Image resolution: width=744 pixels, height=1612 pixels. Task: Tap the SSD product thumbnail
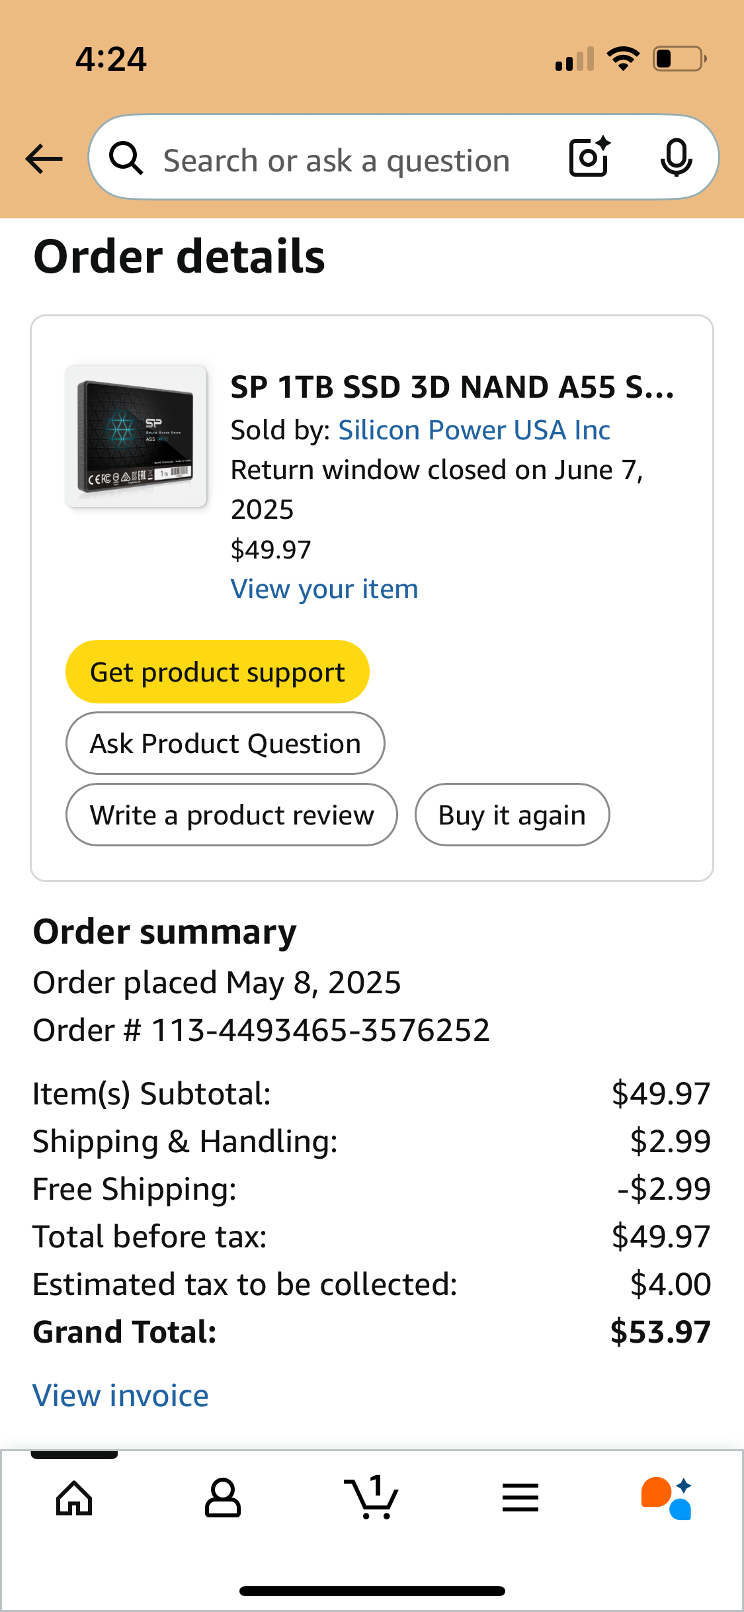[136, 437]
